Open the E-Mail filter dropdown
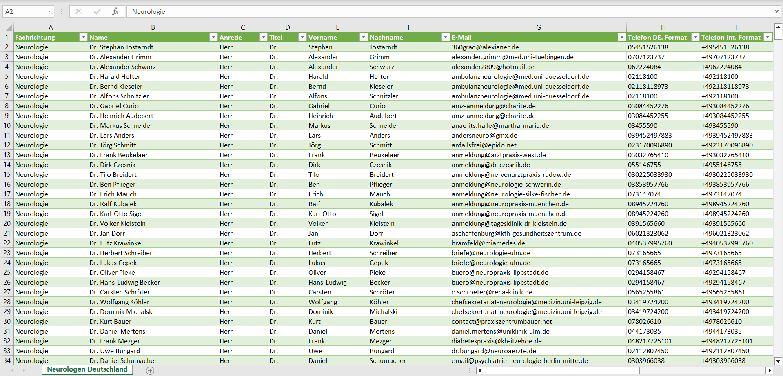Screen dimensions: 783x376 [621, 37]
